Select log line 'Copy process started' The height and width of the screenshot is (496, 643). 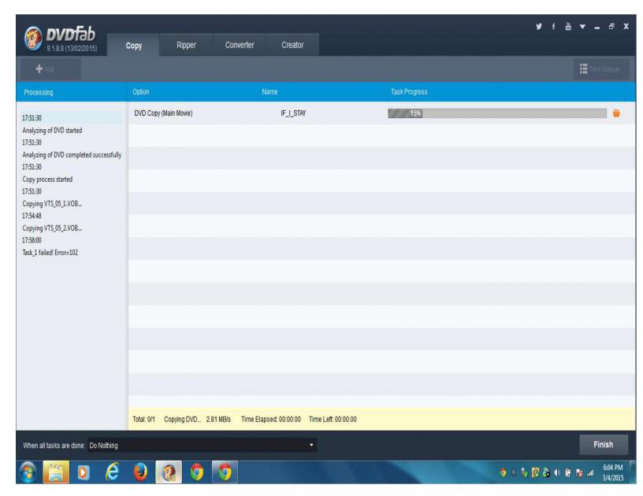(47, 180)
